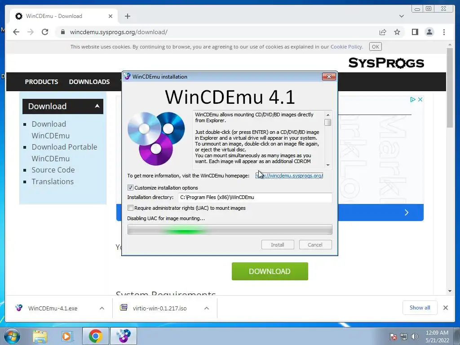Open the DOWNLOADS menu

pos(89,82)
